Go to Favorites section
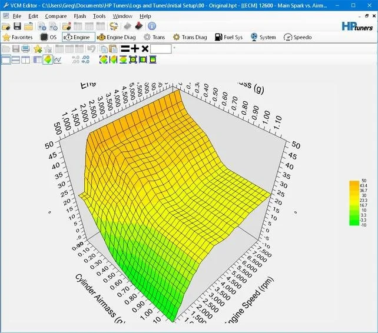Screen dimensions: 378x333 pyautogui.click(x=17, y=37)
